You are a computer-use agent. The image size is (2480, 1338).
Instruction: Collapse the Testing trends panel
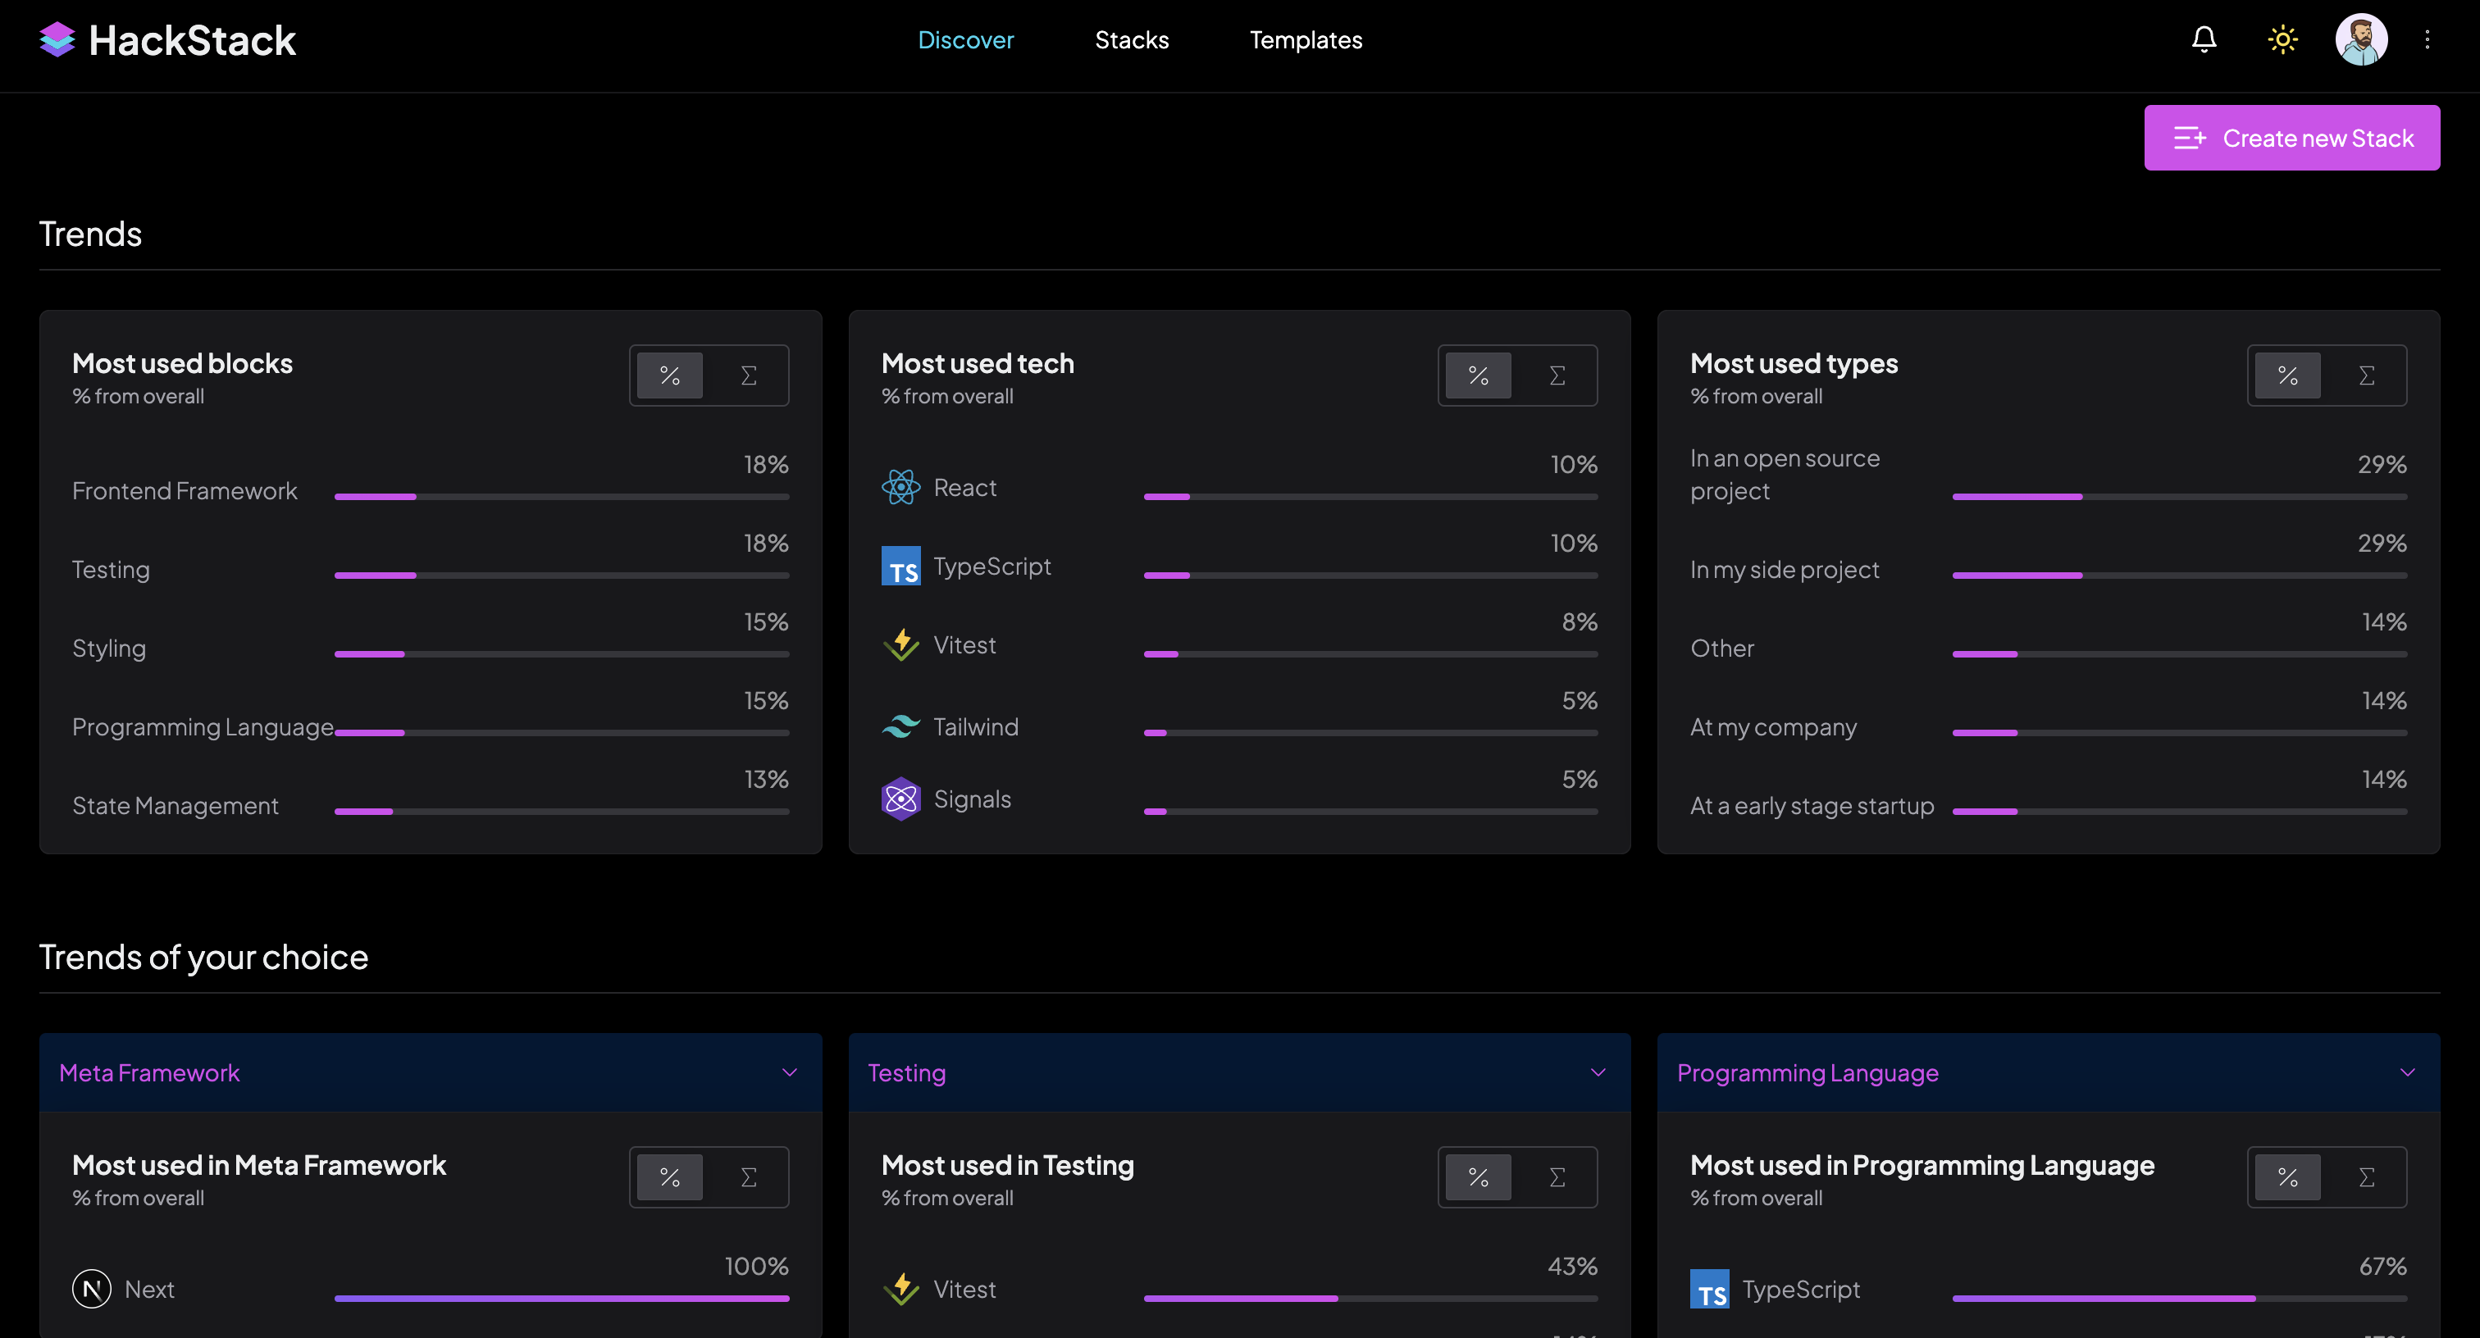coord(1599,1072)
